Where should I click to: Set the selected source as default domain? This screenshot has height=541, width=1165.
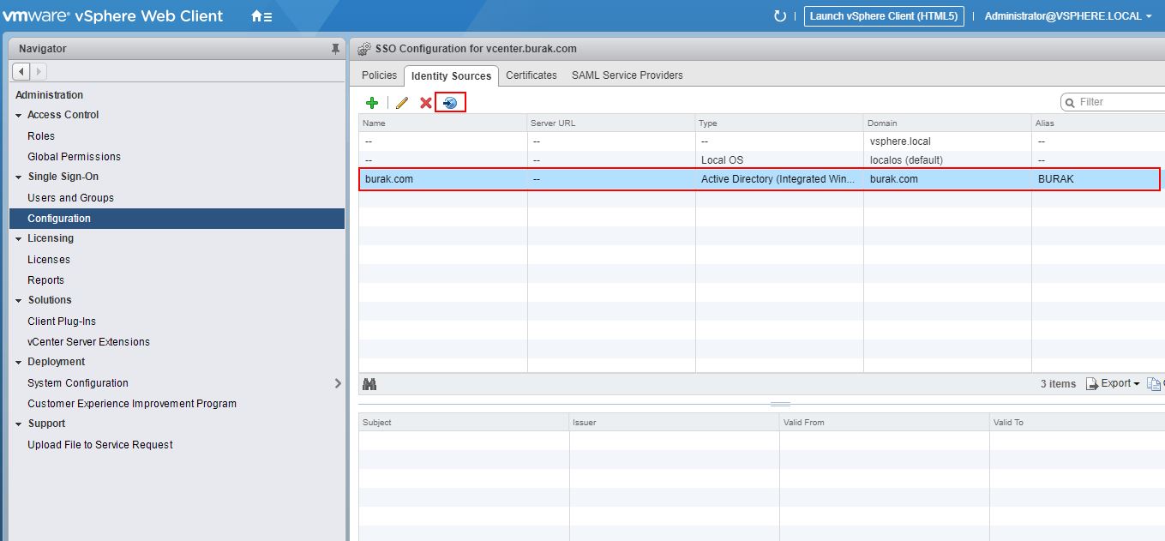tap(450, 103)
